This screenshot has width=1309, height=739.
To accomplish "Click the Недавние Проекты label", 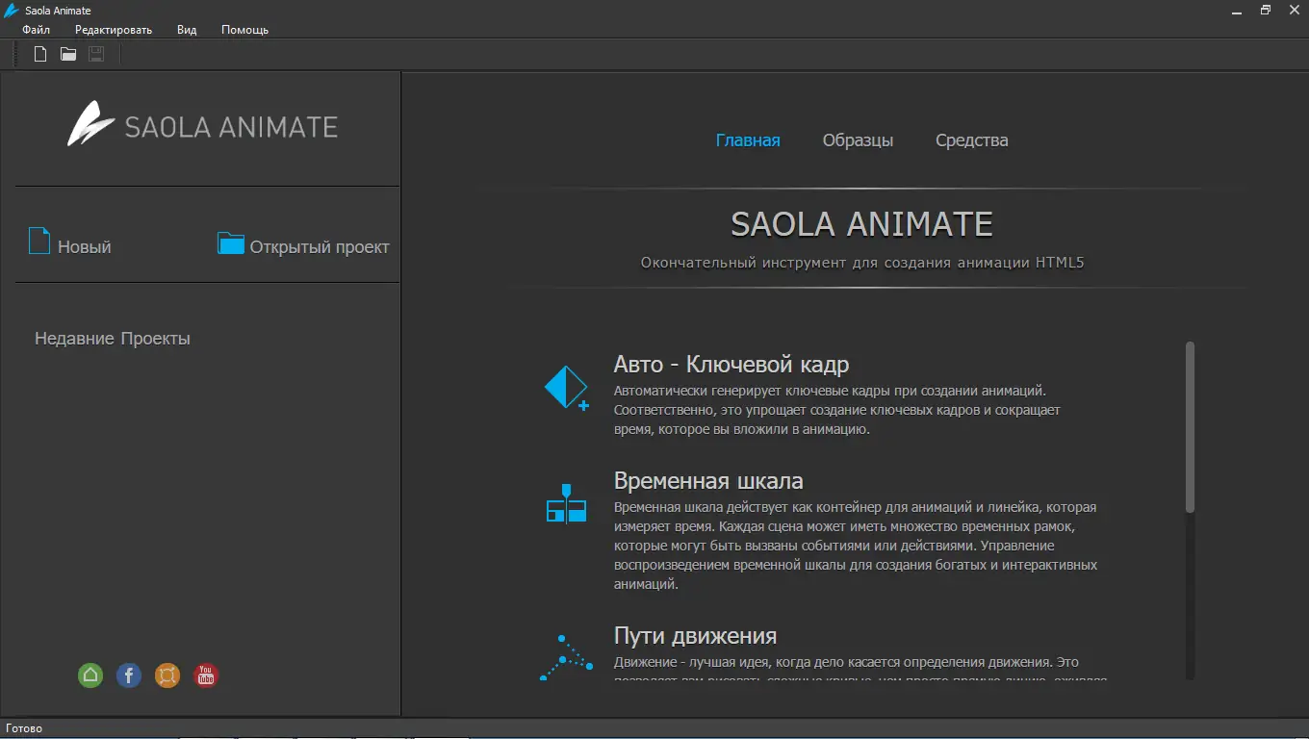I will pyautogui.click(x=113, y=339).
